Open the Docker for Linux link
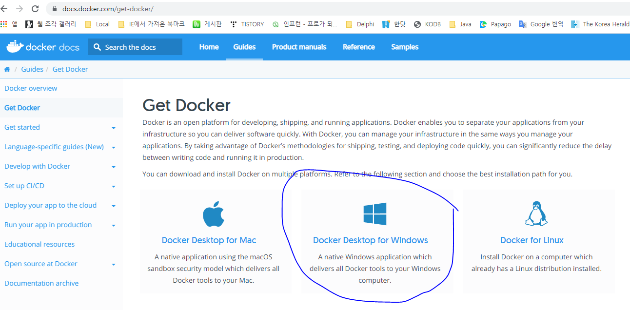630x310 pixels. [x=532, y=240]
